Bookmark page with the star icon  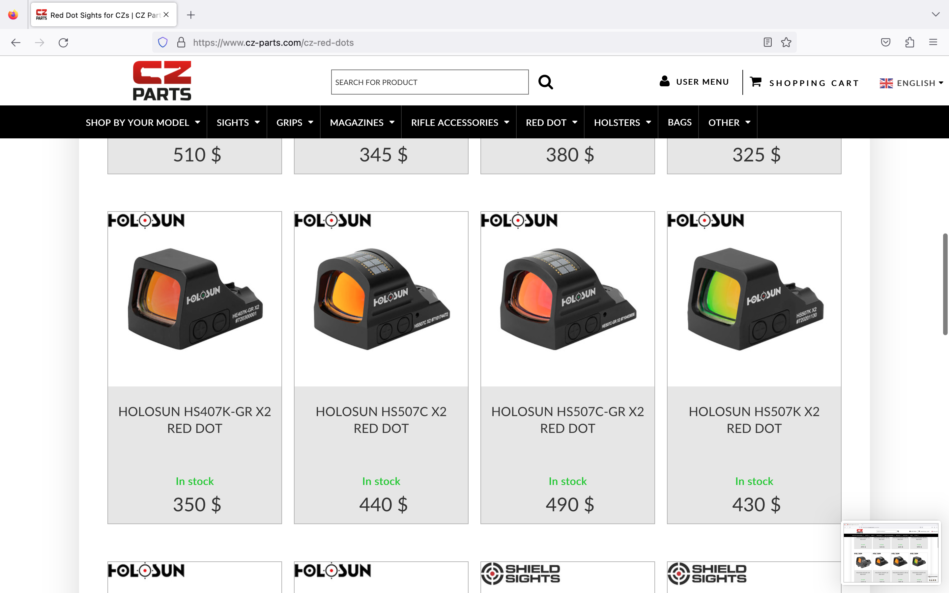pos(786,42)
